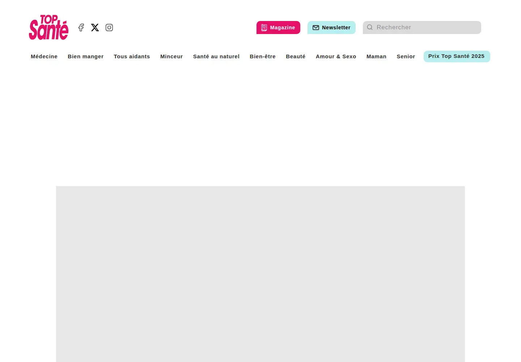Navigate to Bien-être section
Screen dimensions: 521x362
coord(263,56)
